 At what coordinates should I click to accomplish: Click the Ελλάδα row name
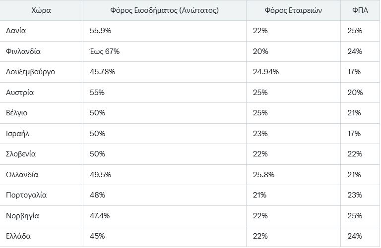click(18, 236)
